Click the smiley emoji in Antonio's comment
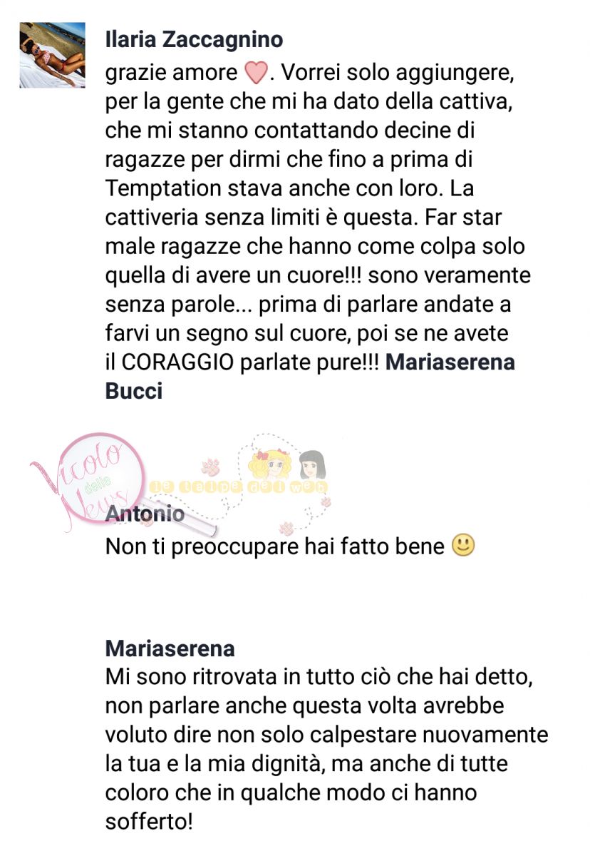 coord(464,546)
